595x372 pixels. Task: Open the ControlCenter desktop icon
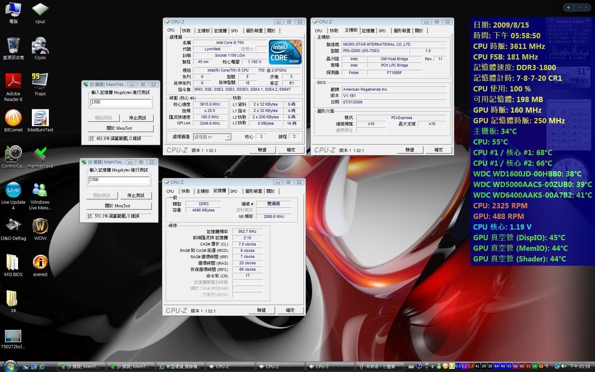click(13, 157)
